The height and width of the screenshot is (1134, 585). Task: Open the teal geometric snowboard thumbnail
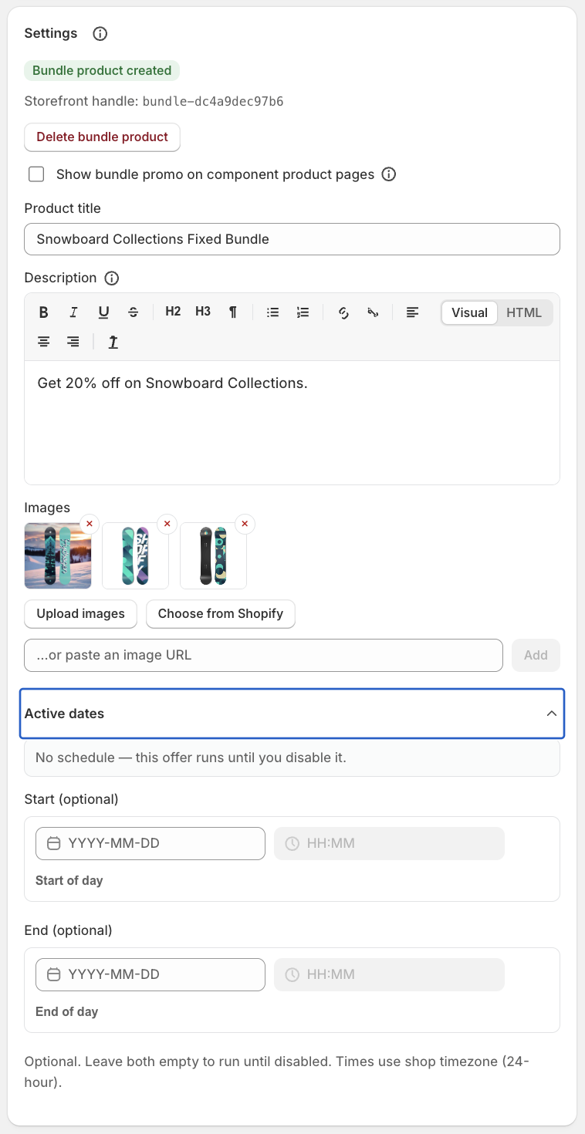pyautogui.click(x=135, y=555)
